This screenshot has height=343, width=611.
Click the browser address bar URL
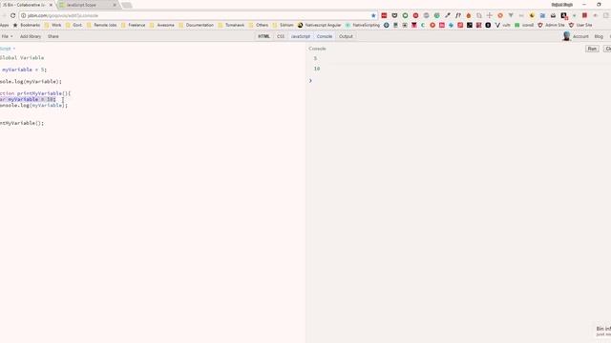point(63,15)
